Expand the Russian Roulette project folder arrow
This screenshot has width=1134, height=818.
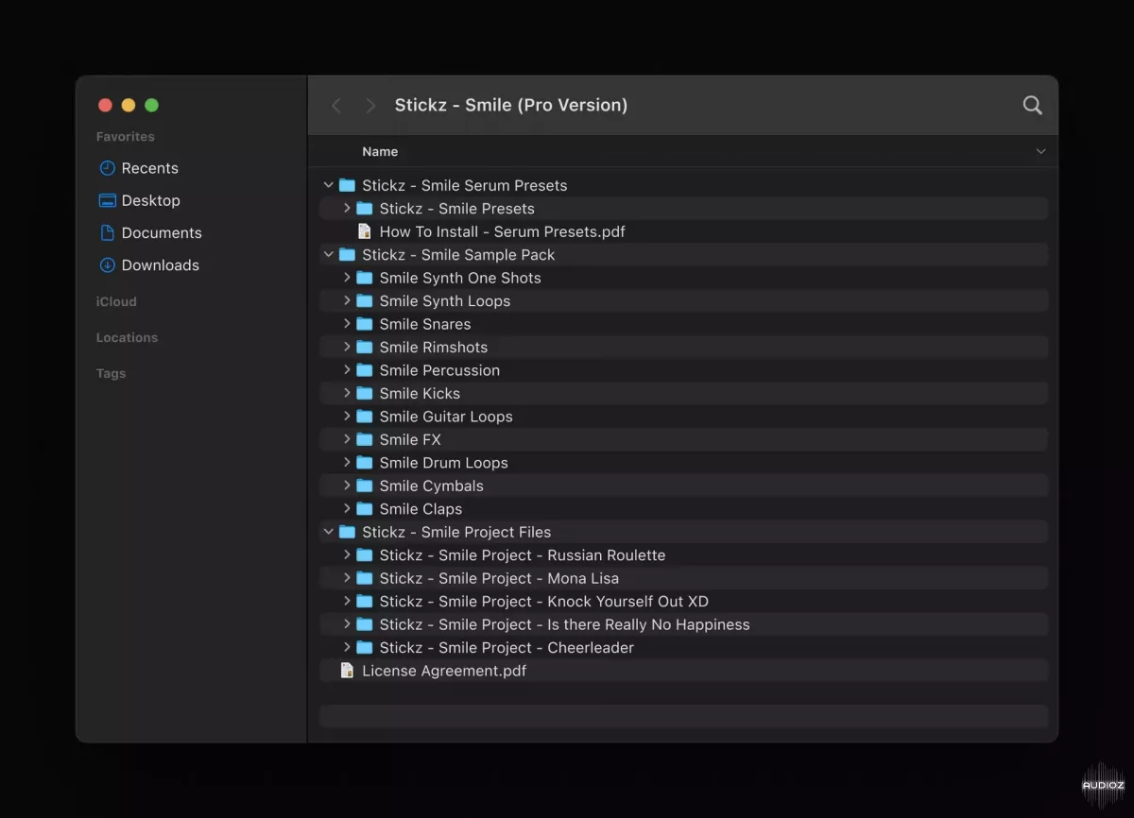tap(347, 555)
